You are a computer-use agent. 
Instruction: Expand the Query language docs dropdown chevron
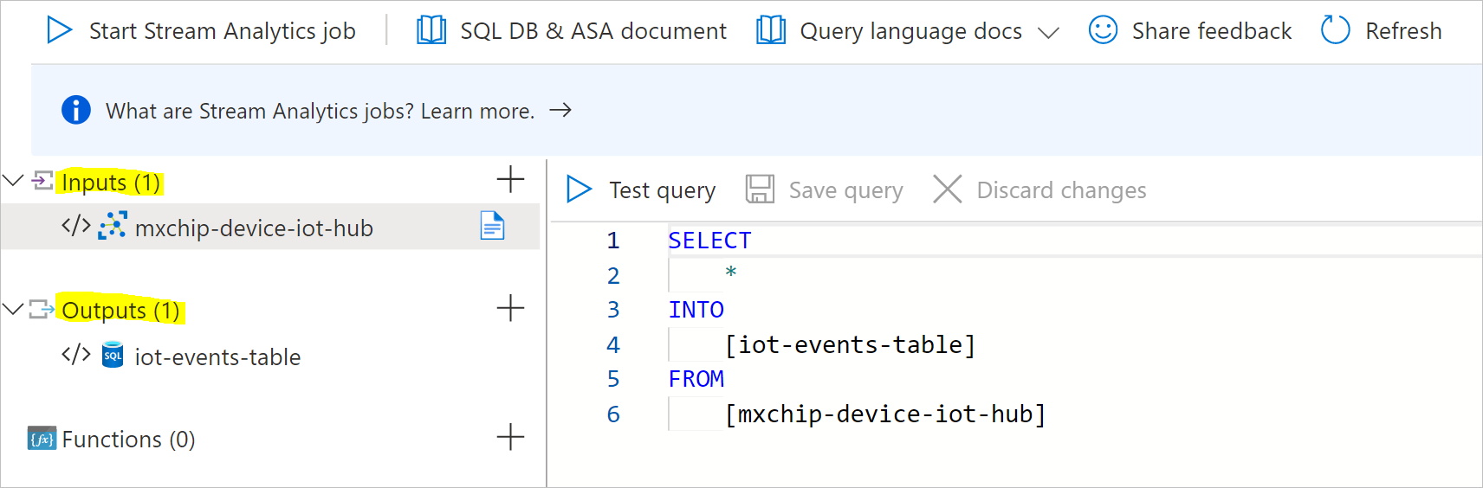1048,34
